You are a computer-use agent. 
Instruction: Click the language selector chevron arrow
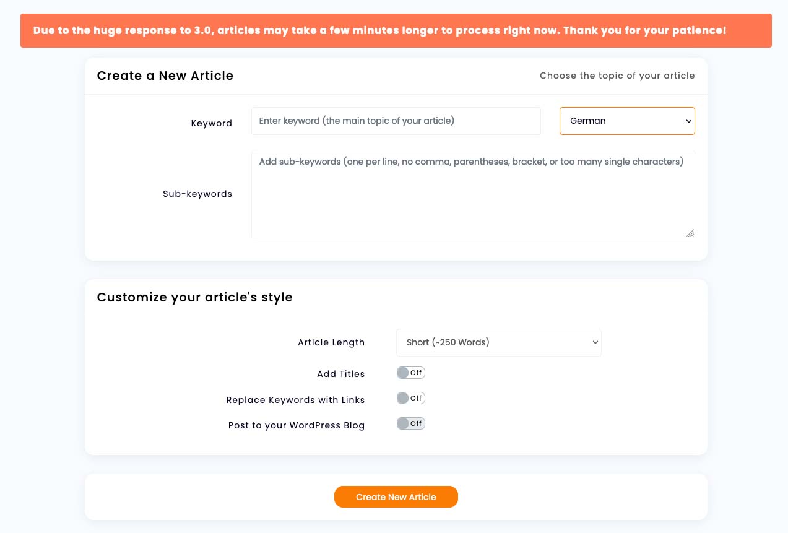point(689,121)
